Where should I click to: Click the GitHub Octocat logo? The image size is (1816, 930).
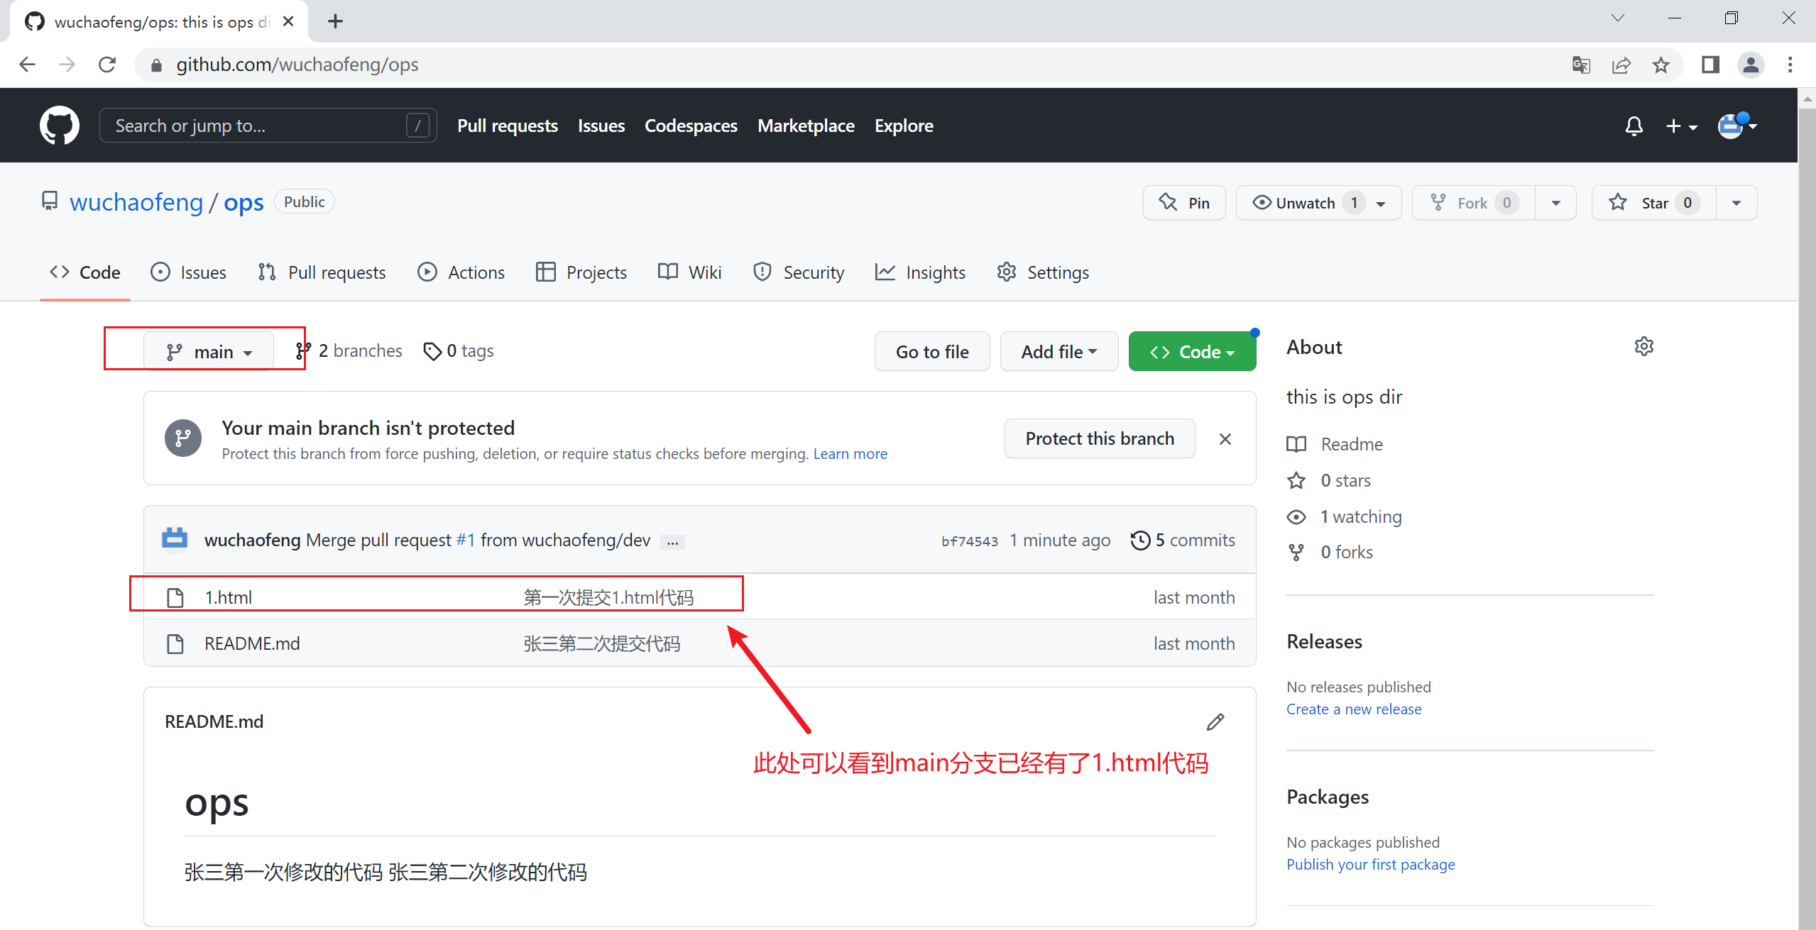point(60,126)
